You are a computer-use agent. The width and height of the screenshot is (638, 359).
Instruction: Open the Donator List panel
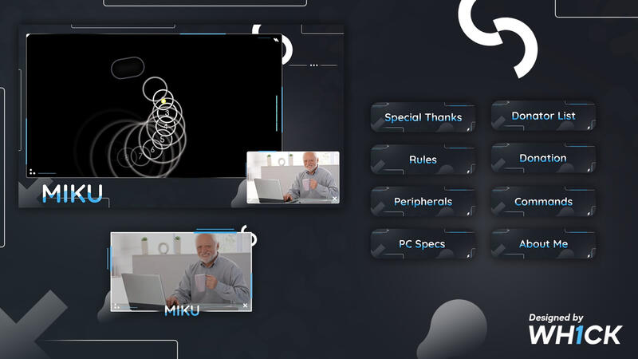tap(543, 116)
